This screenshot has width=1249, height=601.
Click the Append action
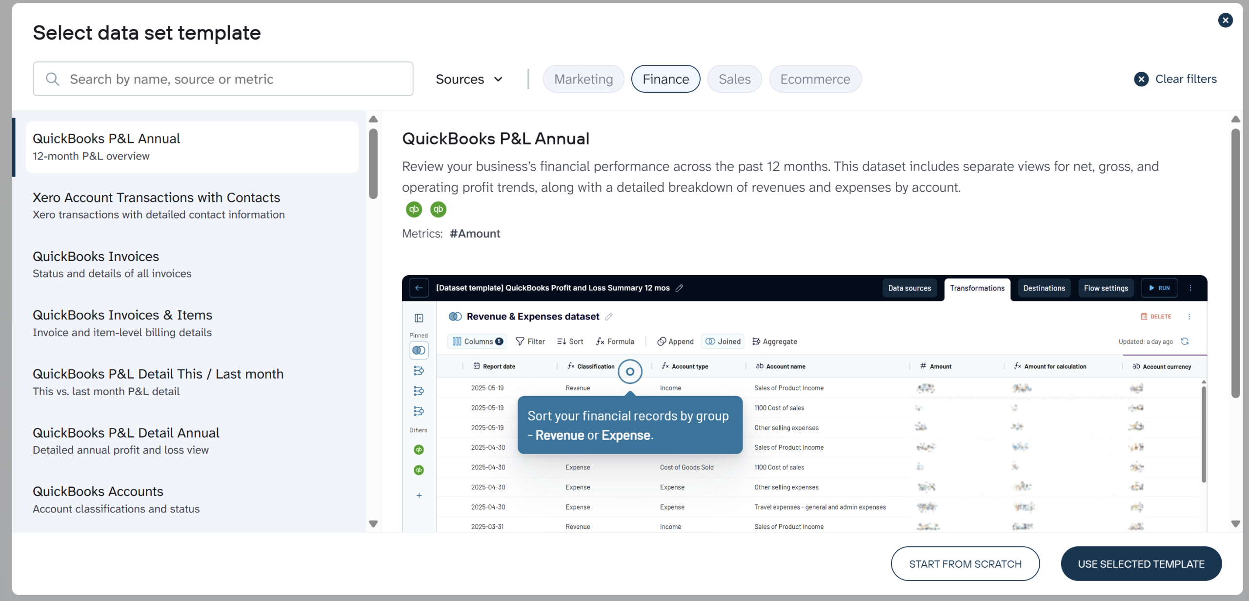click(x=675, y=341)
